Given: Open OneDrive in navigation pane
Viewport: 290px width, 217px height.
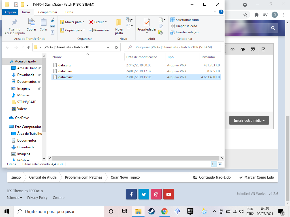Looking at the screenshot, I should point(22,118).
